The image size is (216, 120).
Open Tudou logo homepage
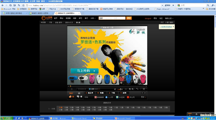tap(47, 18)
